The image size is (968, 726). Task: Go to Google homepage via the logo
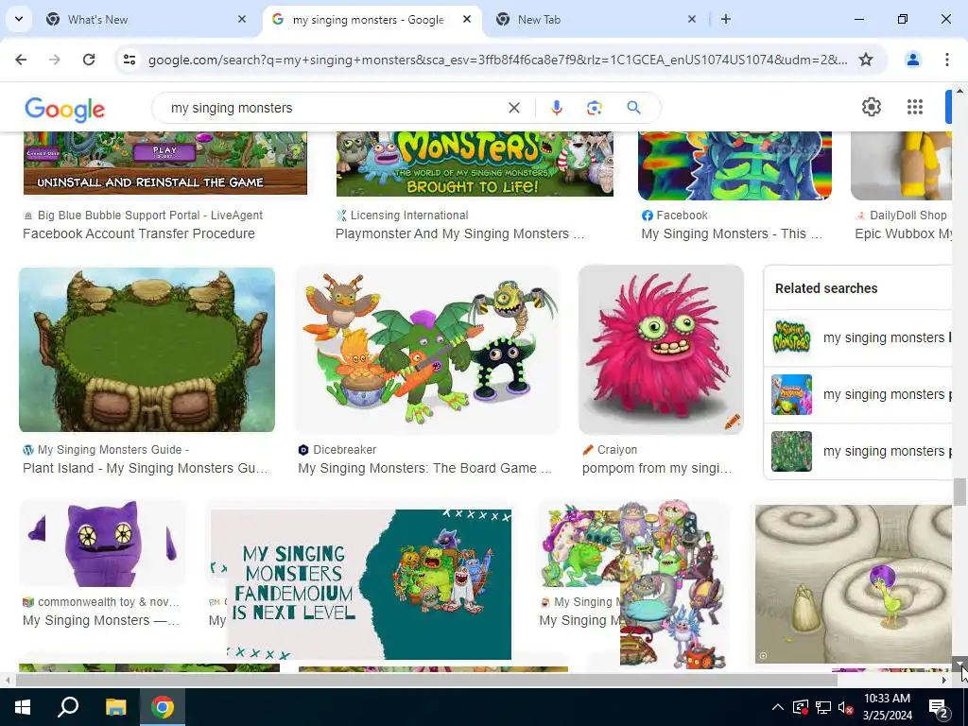tap(65, 110)
